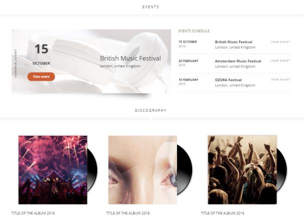Select Amsterdam Music Festival schedule title
The width and height of the screenshot is (304, 219).
click(238, 61)
